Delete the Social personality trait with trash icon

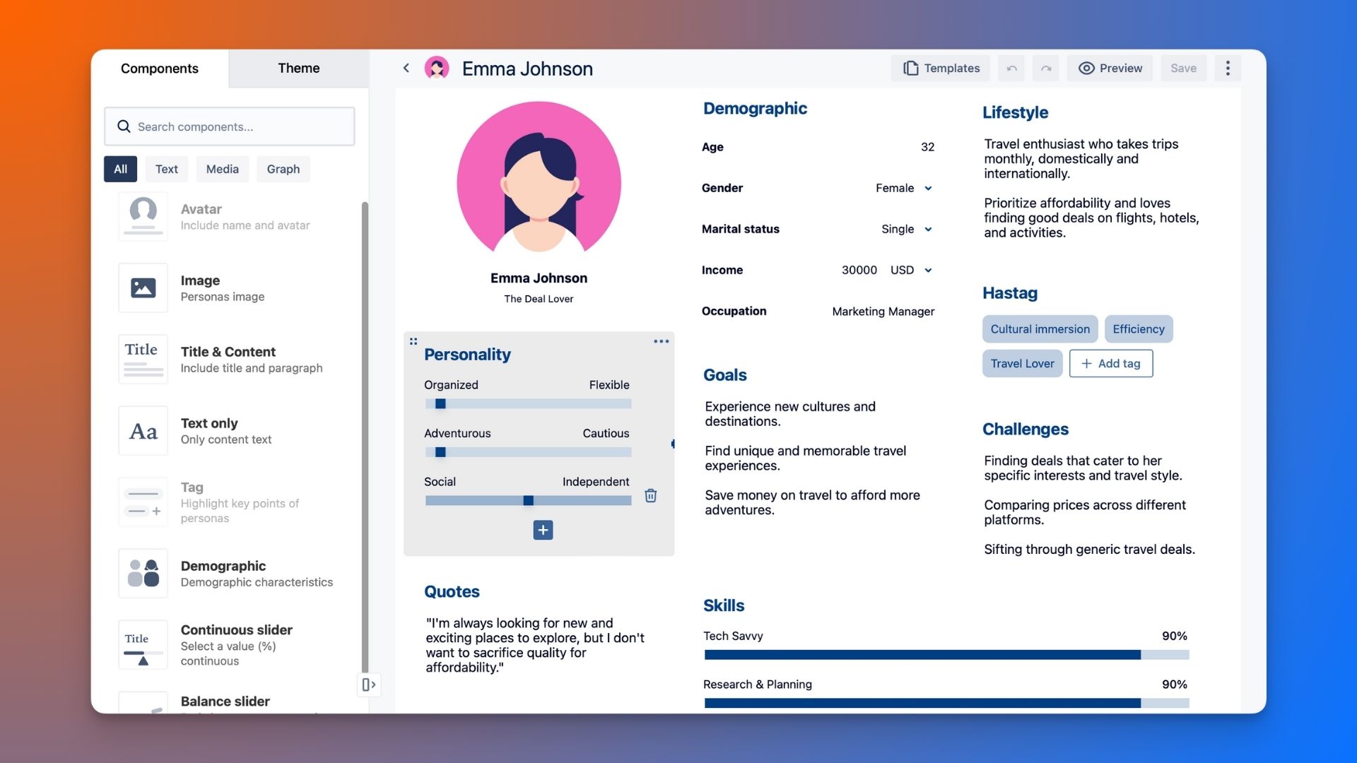pyautogui.click(x=650, y=496)
